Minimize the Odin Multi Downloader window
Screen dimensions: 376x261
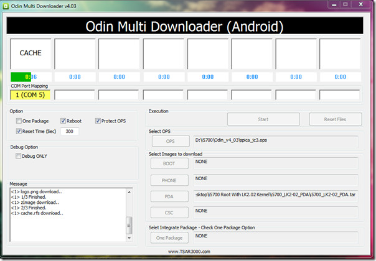[334, 4]
